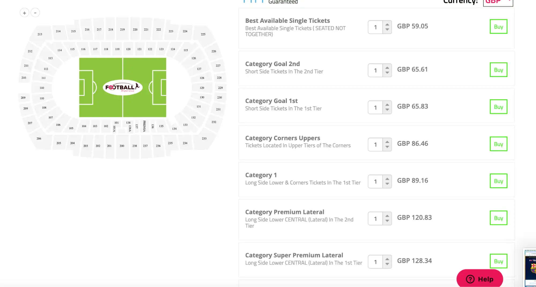Image resolution: width=536 pixels, height=287 pixels.
Task: Buy Category Premium Lateral tickets
Action: pos(498,218)
